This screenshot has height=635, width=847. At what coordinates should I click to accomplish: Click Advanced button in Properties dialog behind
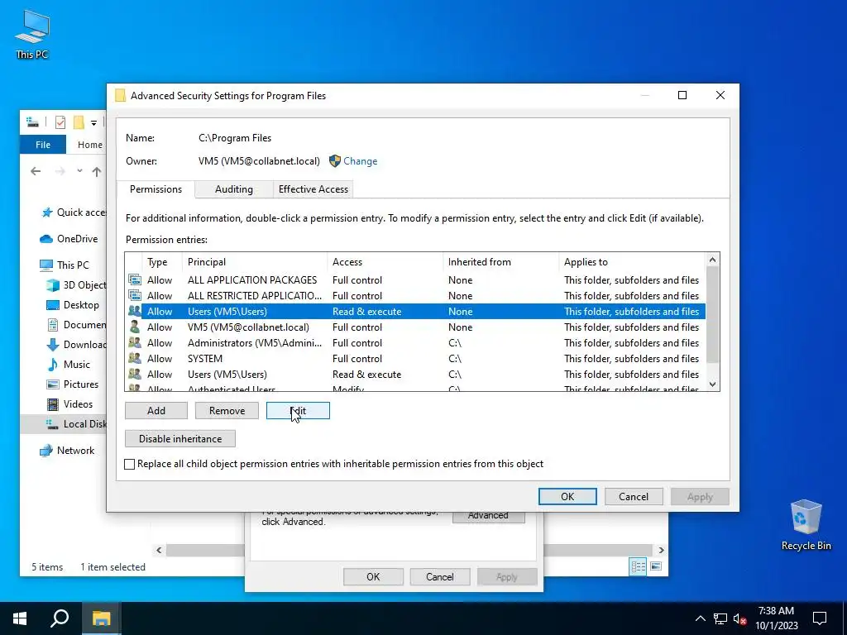pos(488,517)
